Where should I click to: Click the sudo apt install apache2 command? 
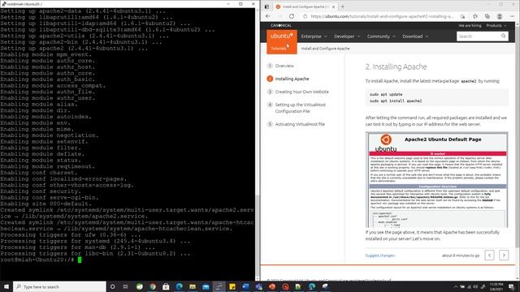pyautogui.click(x=396, y=101)
